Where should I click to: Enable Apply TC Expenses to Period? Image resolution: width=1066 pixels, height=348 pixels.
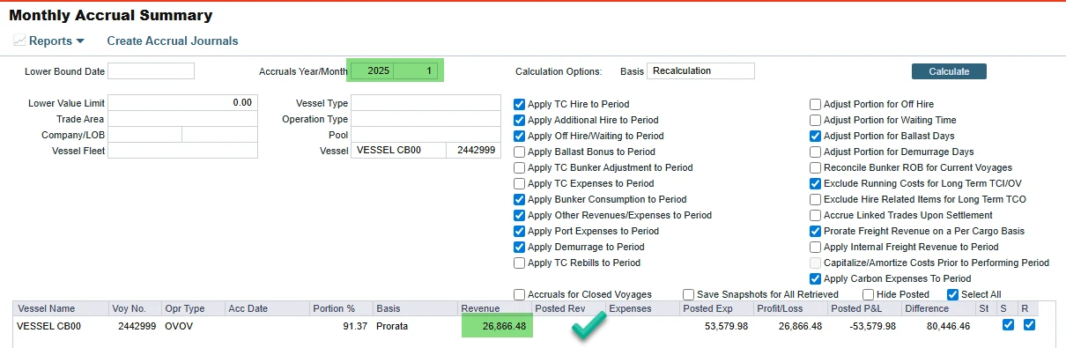pyautogui.click(x=520, y=183)
